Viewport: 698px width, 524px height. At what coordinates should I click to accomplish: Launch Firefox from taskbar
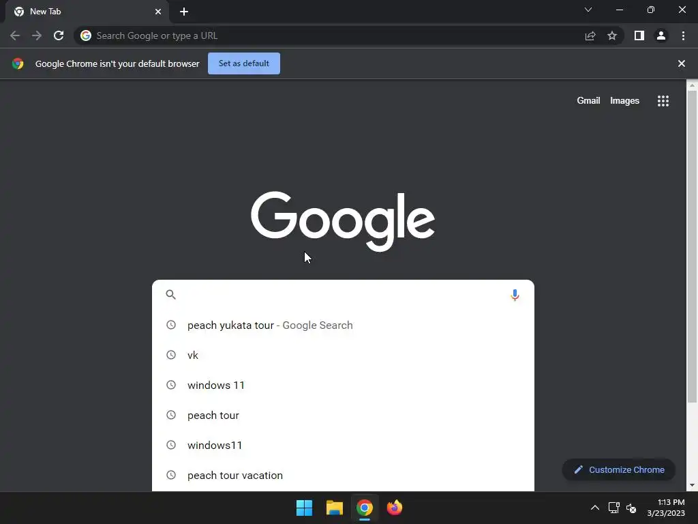pos(395,508)
